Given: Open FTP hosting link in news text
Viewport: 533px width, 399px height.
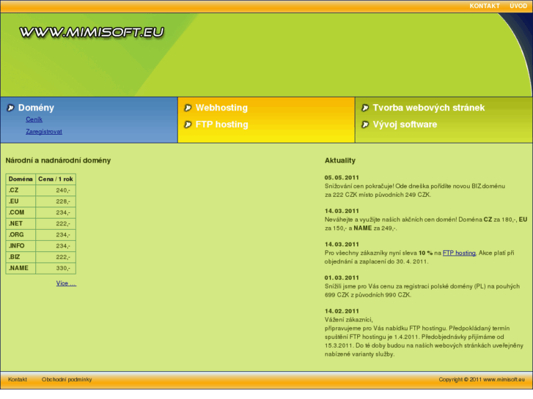Looking at the screenshot, I should (x=459, y=253).
